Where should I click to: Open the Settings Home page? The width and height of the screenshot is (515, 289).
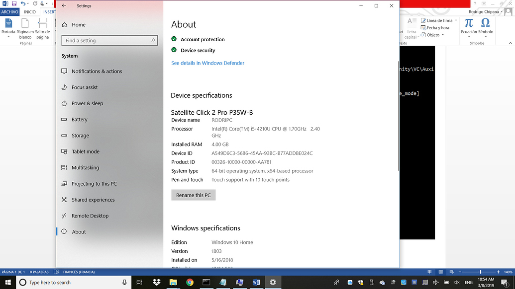pos(78,25)
